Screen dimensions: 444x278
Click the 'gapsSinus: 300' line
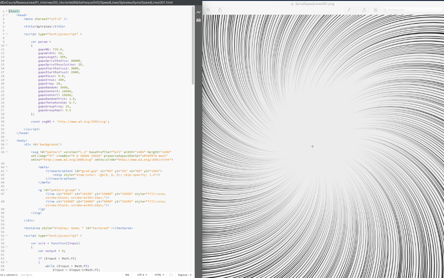52,80
